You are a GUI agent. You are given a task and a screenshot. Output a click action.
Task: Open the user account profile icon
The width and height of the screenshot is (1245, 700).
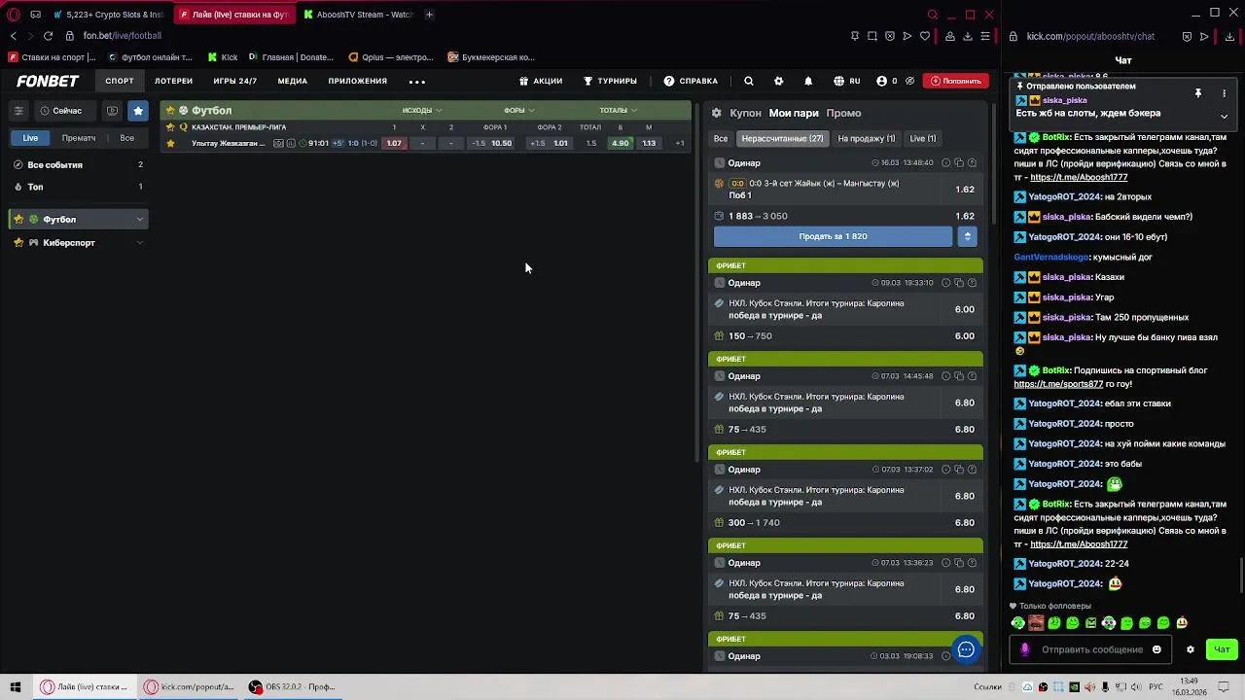(881, 81)
